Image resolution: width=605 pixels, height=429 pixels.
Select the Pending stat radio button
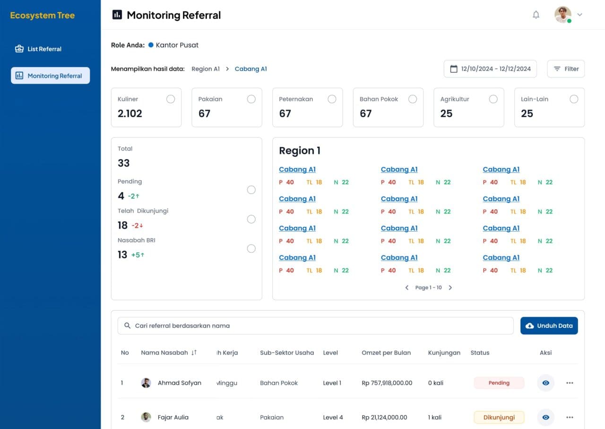pos(251,189)
